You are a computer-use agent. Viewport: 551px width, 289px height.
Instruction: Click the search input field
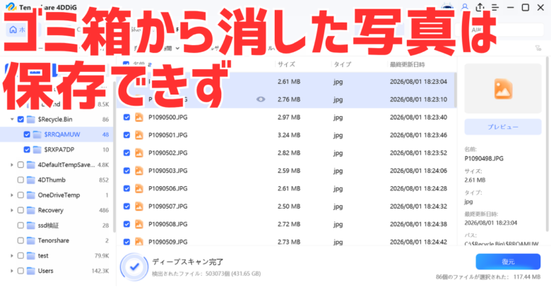499,30
